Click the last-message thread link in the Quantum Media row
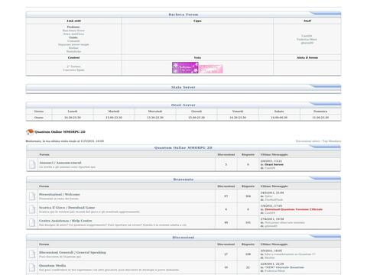This screenshot has width=367, height=275. pos(284,267)
